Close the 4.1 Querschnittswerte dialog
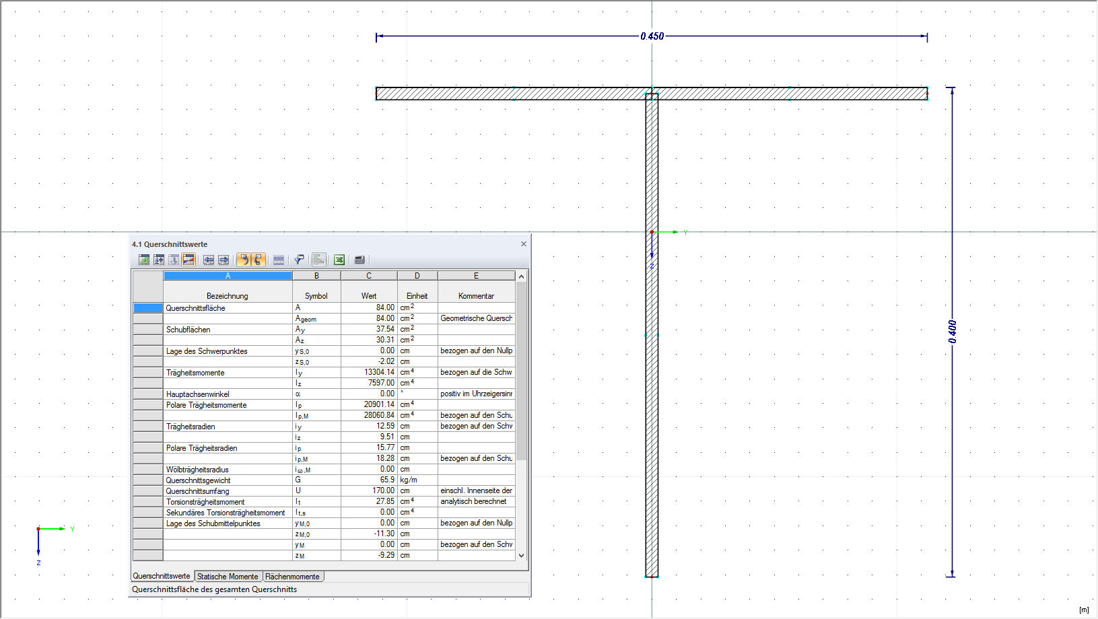The width and height of the screenshot is (1098, 619). click(x=523, y=244)
